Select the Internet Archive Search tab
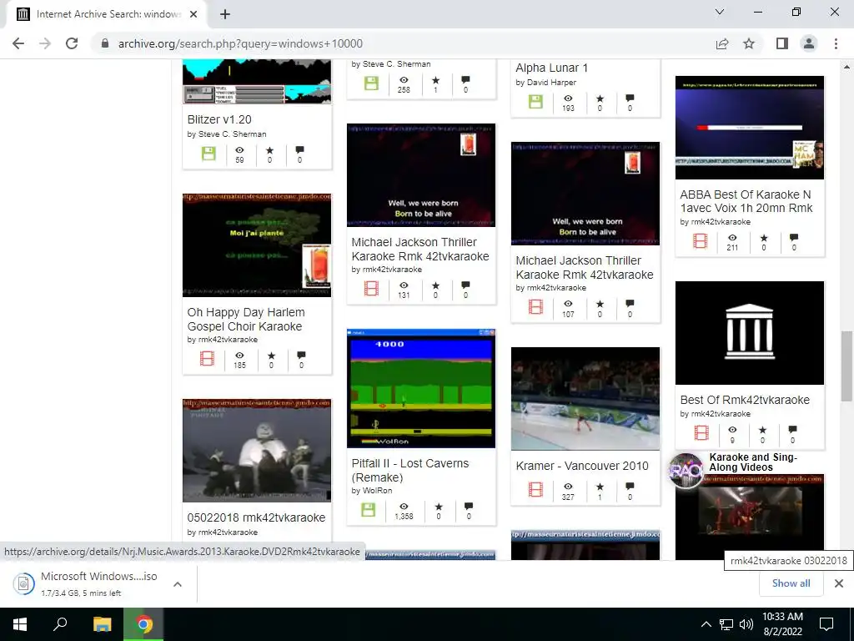 108,14
